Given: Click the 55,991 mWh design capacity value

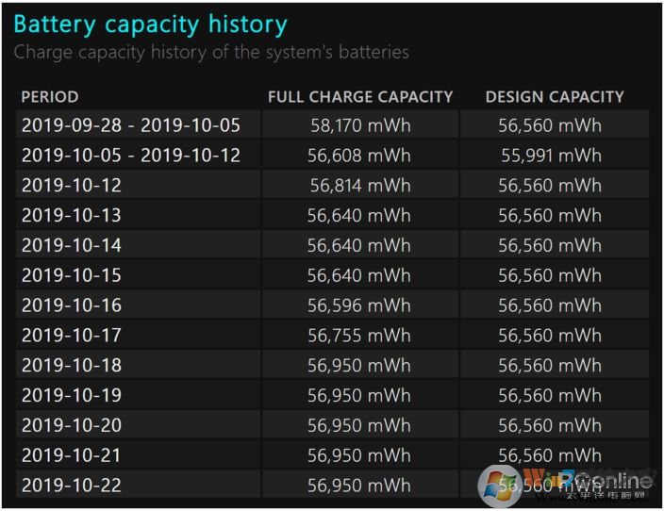Looking at the screenshot, I should point(550,155).
